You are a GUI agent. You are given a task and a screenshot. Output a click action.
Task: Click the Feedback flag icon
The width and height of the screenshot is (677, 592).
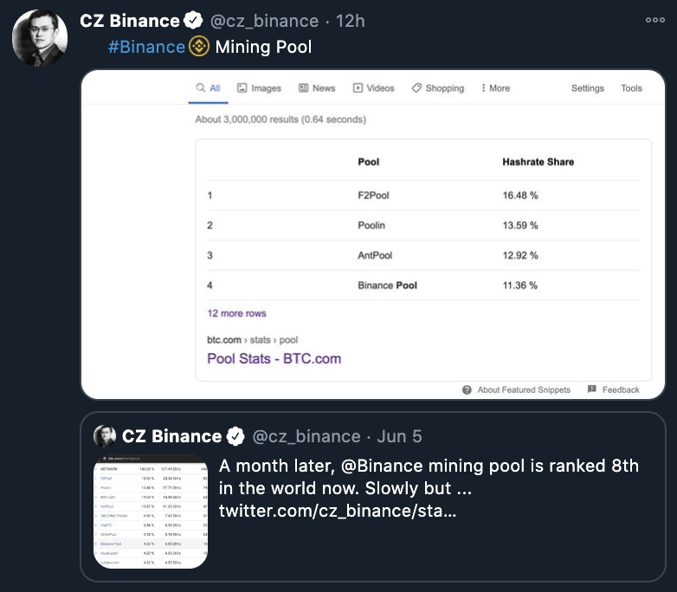coord(592,389)
